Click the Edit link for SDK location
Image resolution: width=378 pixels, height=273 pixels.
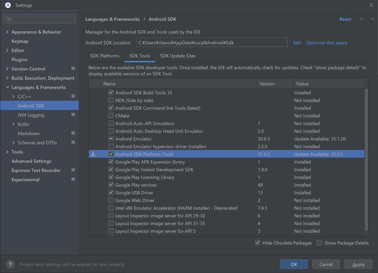click(297, 43)
